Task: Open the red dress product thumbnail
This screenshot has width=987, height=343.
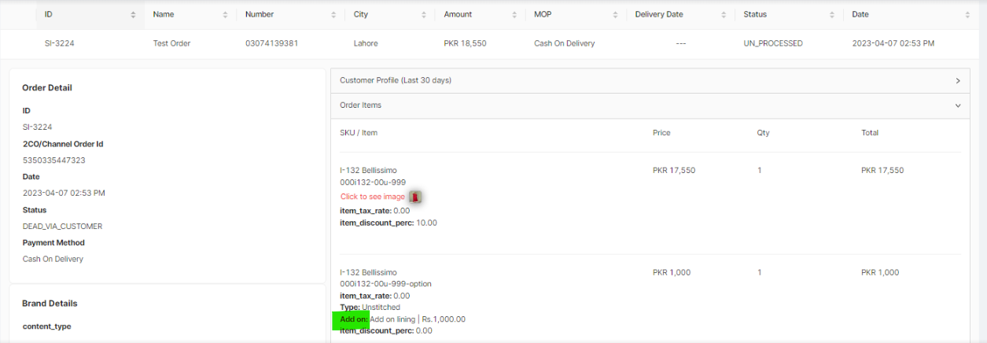Action: pos(416,197)
